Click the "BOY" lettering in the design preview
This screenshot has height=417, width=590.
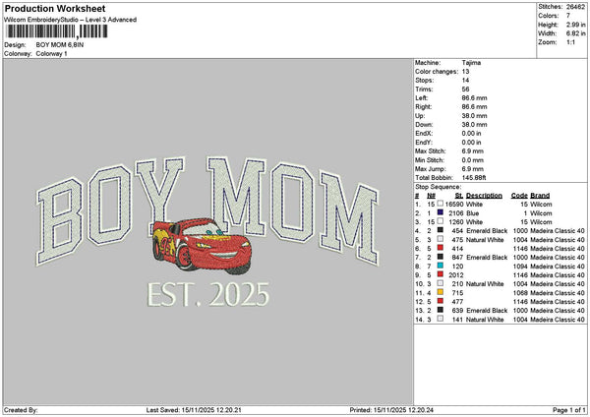[110, 210]
